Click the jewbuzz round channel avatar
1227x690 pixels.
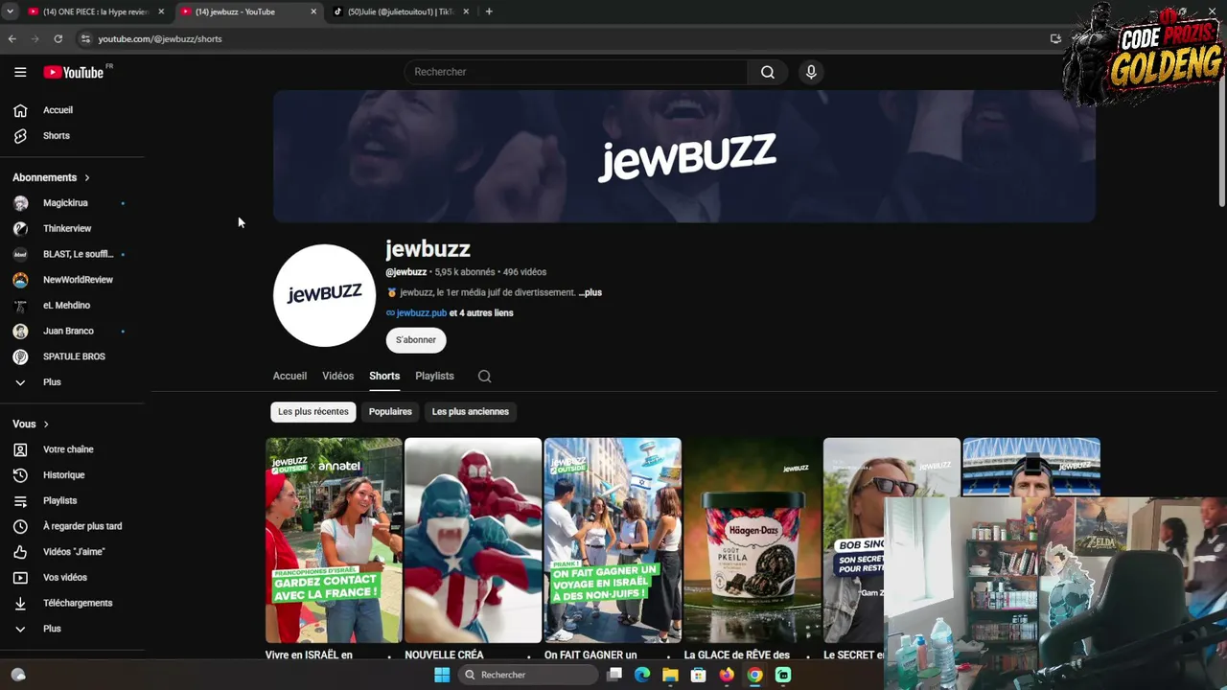tap(324, 295)
